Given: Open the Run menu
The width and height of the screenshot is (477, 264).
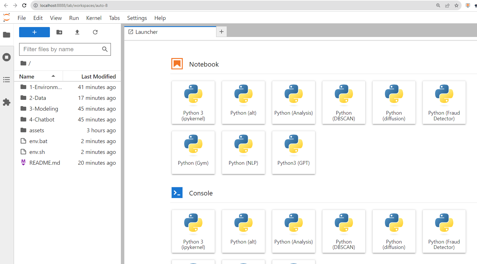Looking at the screenshot, I should tap(74, 18).
